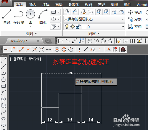Image resolution: width=148 pixels, height=130 pixels.
Task: Switch to the 注释 ribbon tab
Action: (46, 5)
